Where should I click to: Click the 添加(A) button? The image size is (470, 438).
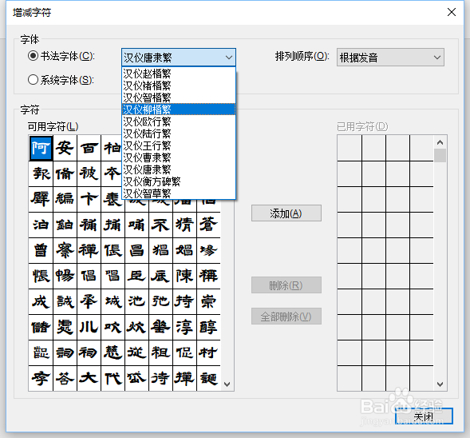click(x=286, y=213)
